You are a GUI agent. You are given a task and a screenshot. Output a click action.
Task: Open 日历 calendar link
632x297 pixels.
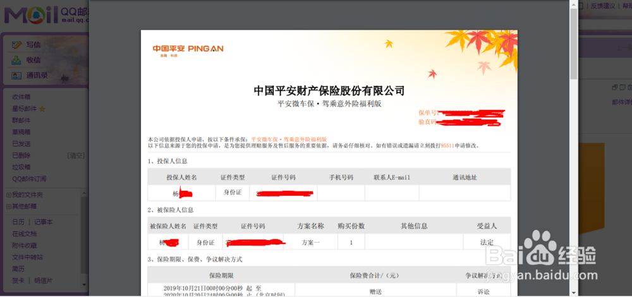(18, 222)
